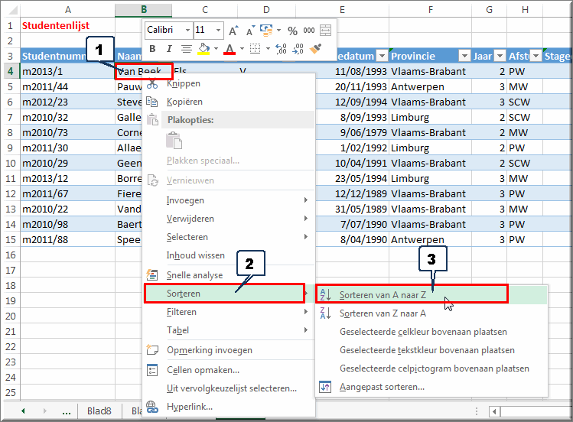Click cell with Studentenlijst title
The height and width of the screenshot is (422, 573).
pyautogui.click(x=67, y=25)
